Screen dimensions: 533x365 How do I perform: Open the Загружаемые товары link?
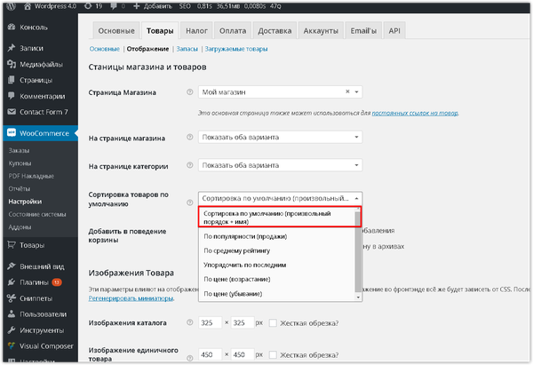coord(236,49)
